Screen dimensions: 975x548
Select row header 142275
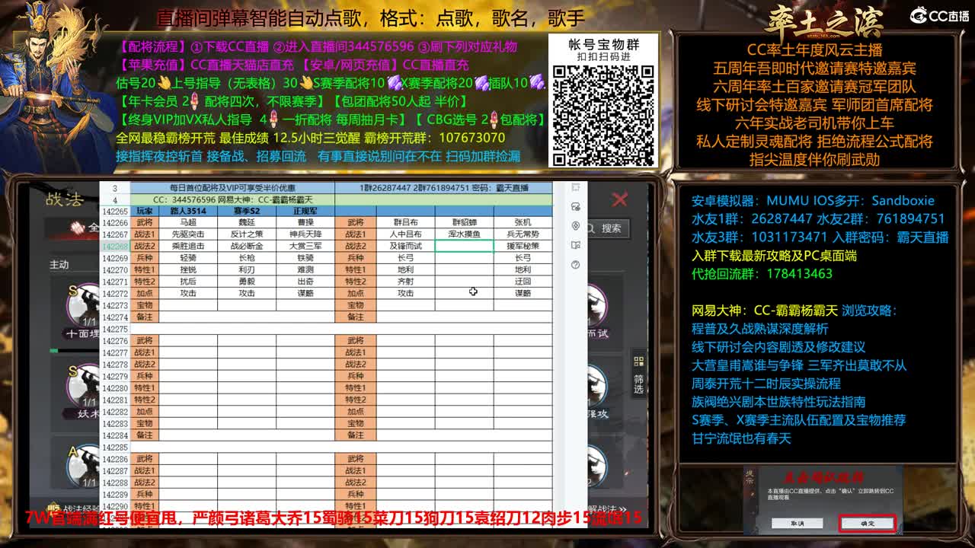[115, 329]
